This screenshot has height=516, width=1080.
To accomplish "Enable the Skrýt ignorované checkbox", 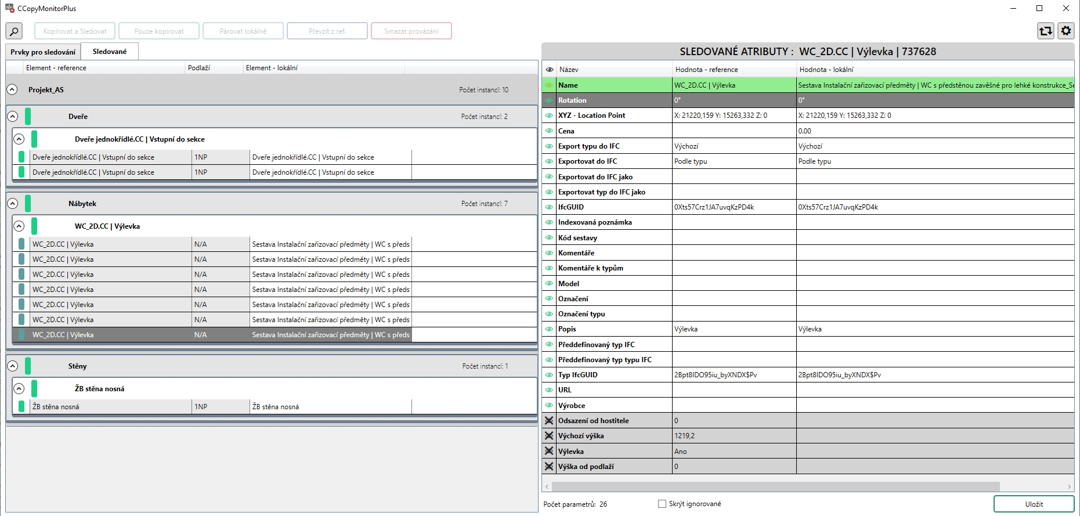I will click(x=662, y=504).
